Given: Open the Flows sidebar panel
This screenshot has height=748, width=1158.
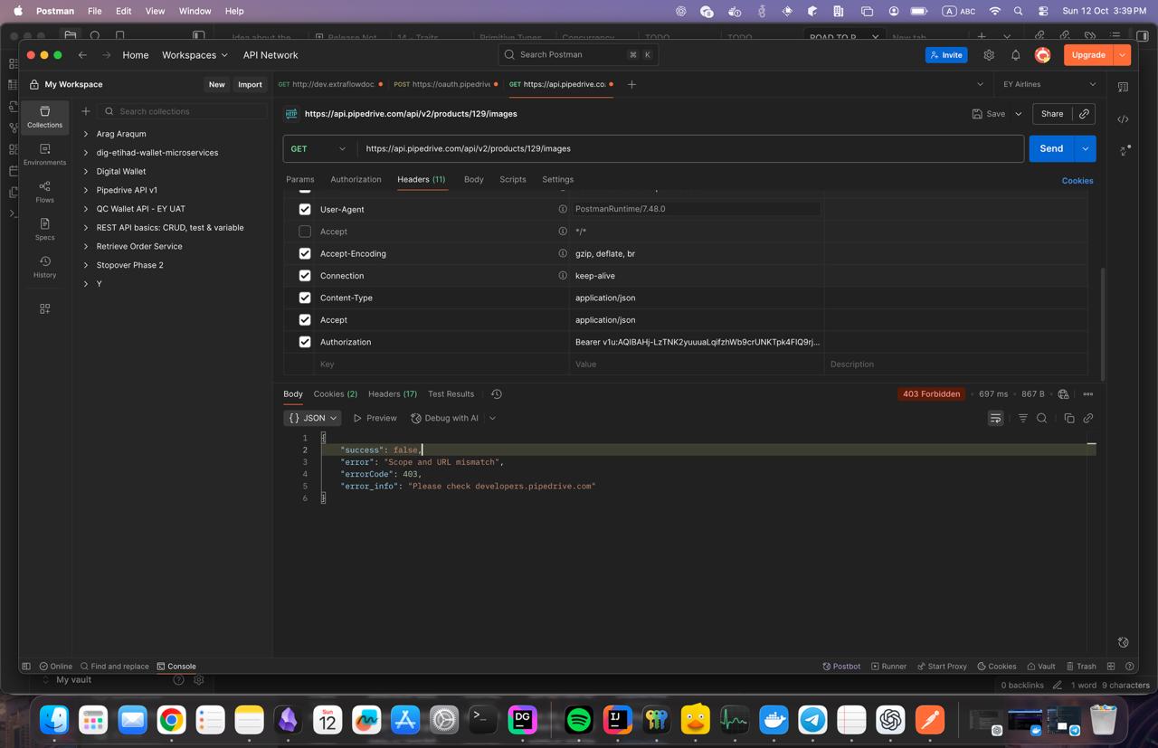Looking at the screenshot, I should tap(44, 191).
